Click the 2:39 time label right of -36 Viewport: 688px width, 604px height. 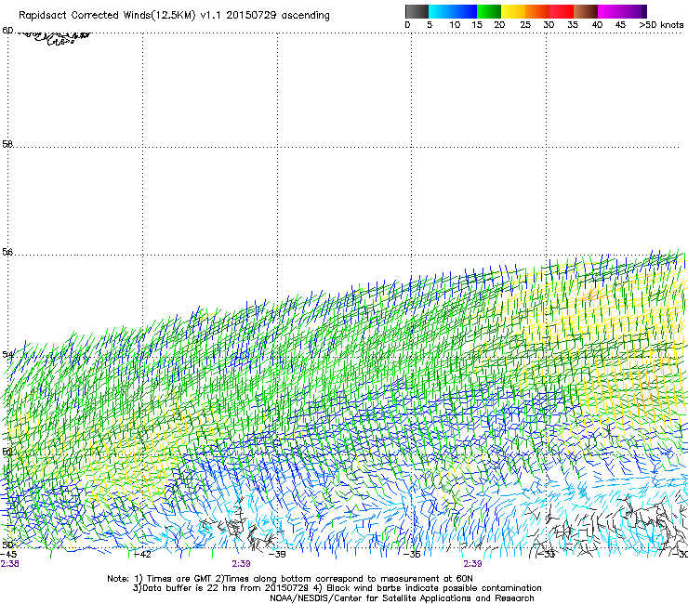472,564
